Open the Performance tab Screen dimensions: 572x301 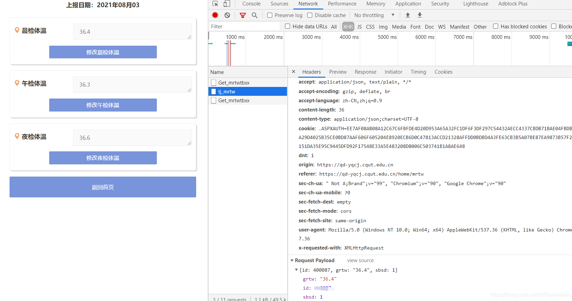(x=342, y=4)
